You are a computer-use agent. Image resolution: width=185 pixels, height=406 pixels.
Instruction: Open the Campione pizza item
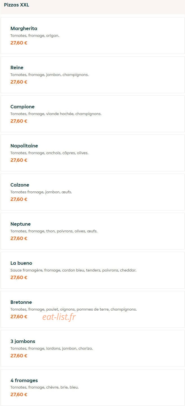click(93, 114)
